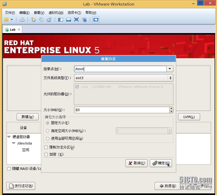Click the Unity mode toolbar icon
This screenshot has height=195, width=217.
pyautogui.click(x=84, y=20)
